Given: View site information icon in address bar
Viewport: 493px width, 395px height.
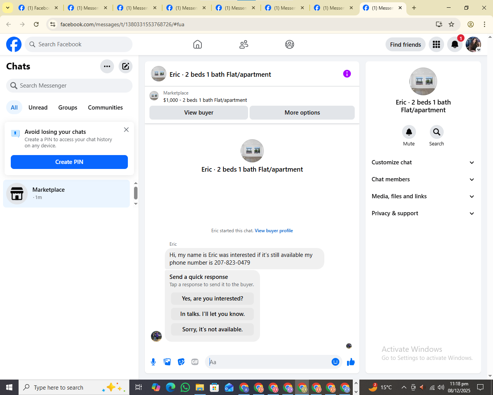Looking at the screenshot, I should tap(53, 24).
